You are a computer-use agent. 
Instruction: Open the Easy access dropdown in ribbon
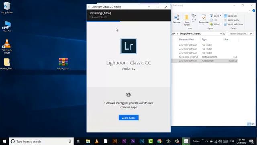point(194,20)
